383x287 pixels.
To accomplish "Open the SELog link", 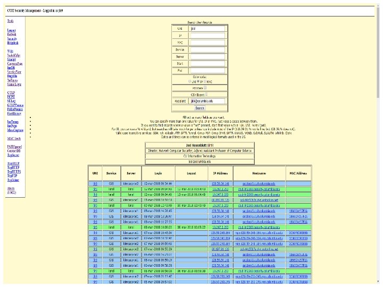I will click(x=11, y=101).
